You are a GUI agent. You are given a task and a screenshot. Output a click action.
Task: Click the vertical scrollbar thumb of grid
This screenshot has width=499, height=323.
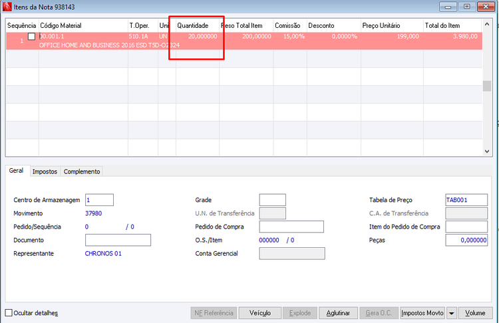[487, 86]
